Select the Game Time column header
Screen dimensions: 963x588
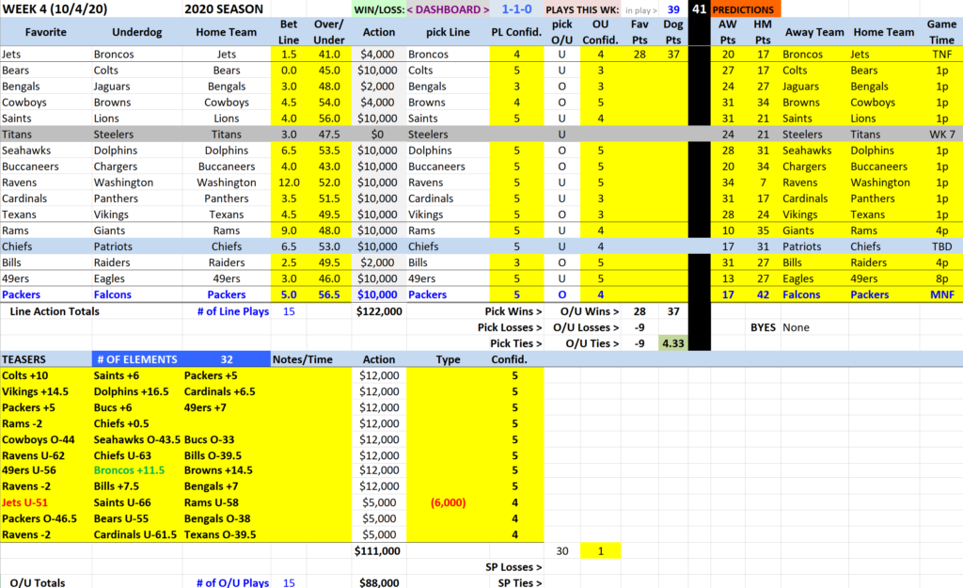tap(941, 32)
